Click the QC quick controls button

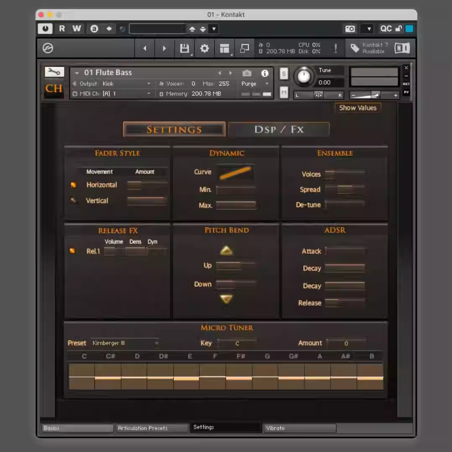pos(386,29)
